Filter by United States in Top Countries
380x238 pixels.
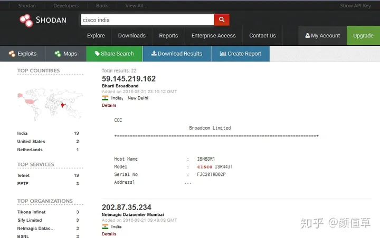31,142
